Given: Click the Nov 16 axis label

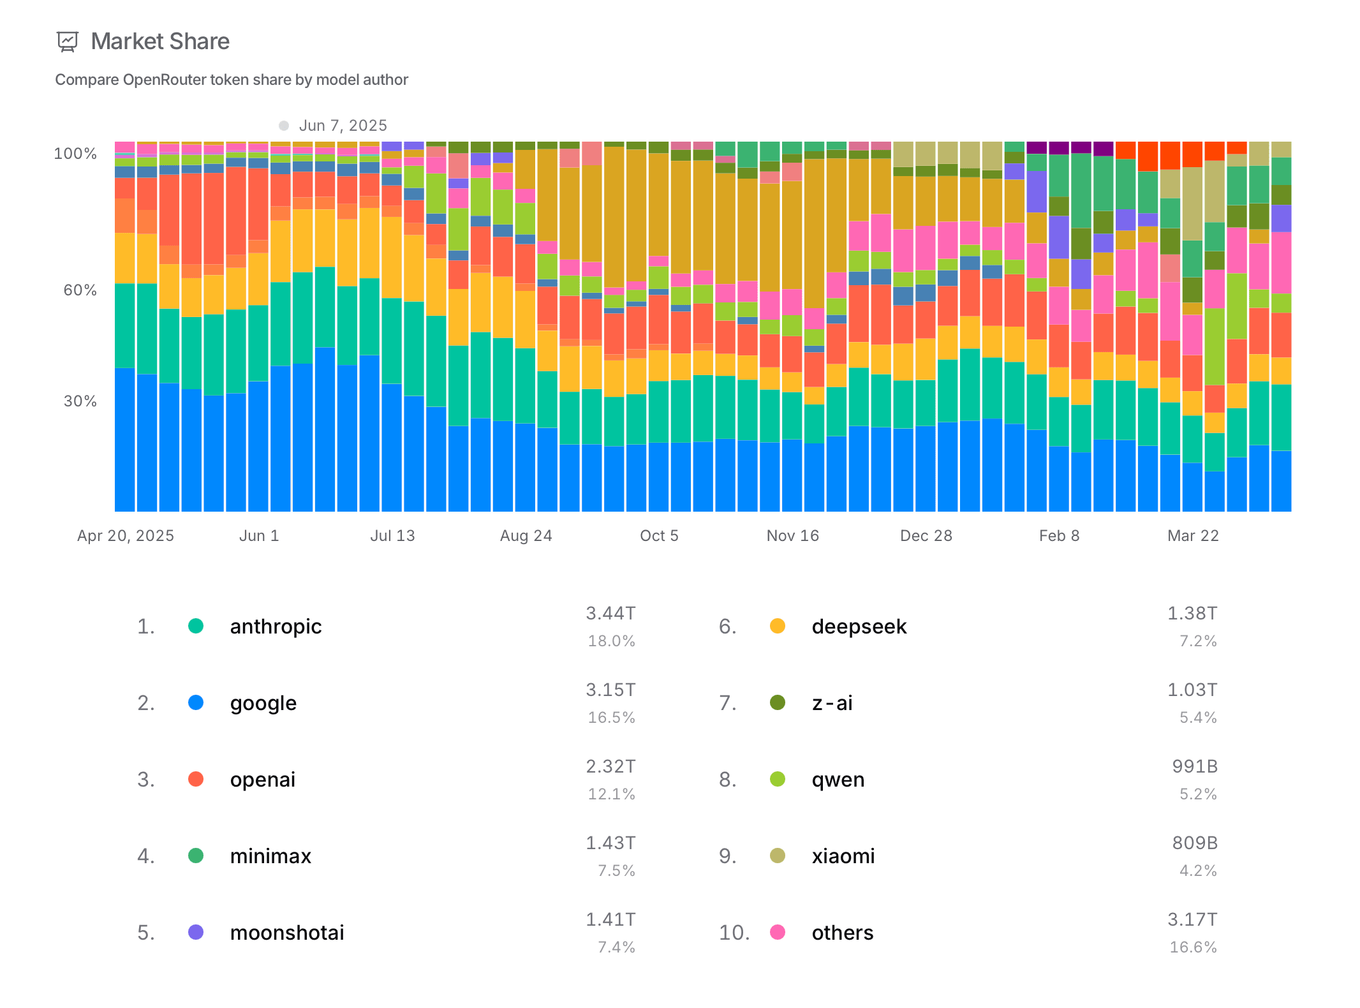Looking at the screenshot, I should (x=792, y=535).
